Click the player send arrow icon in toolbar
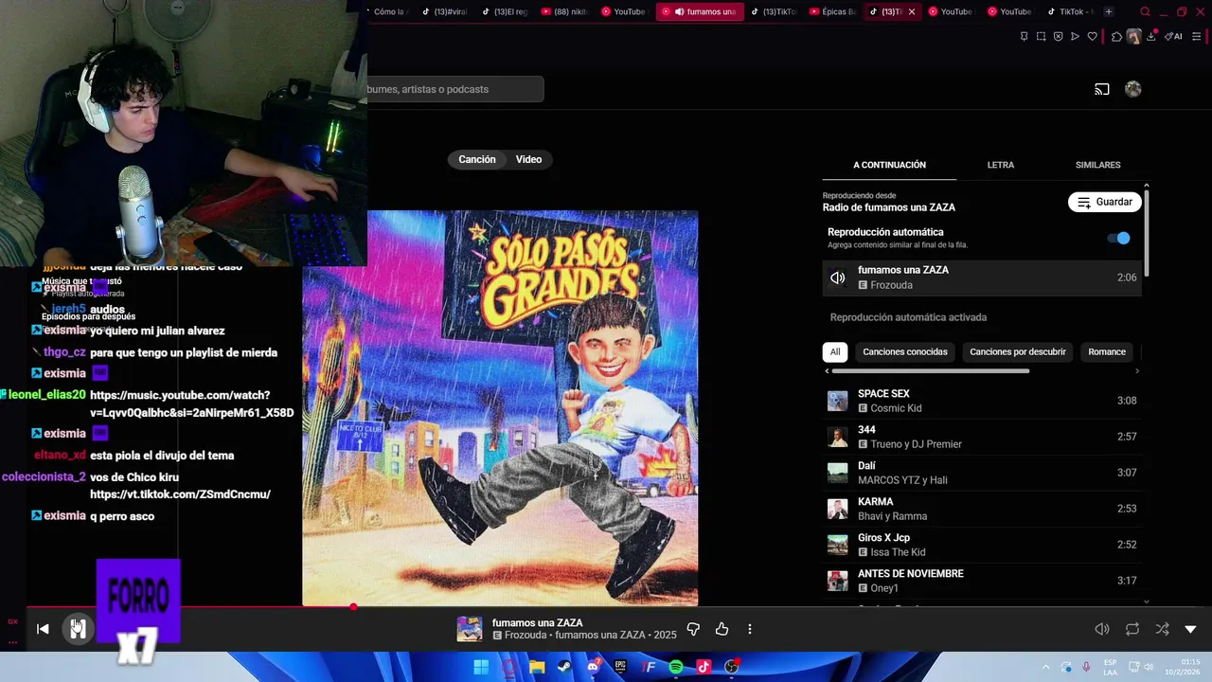This screenshot has height=682, width=1212. pos(1075,36)
